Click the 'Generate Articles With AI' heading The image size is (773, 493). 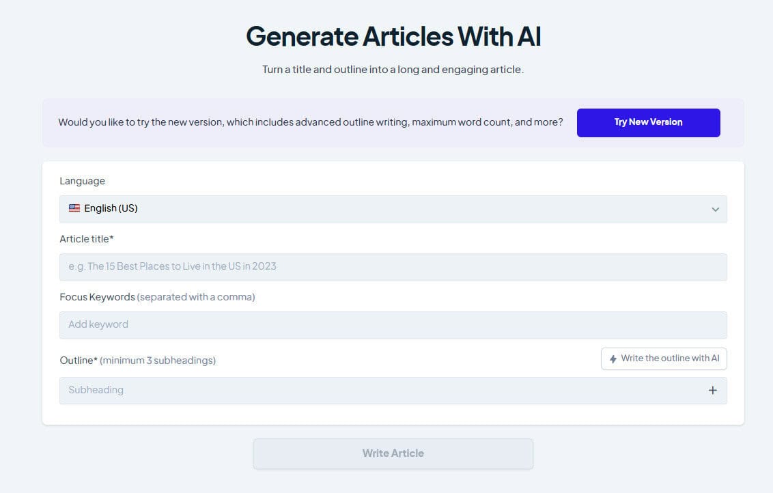tap(393, 36)
